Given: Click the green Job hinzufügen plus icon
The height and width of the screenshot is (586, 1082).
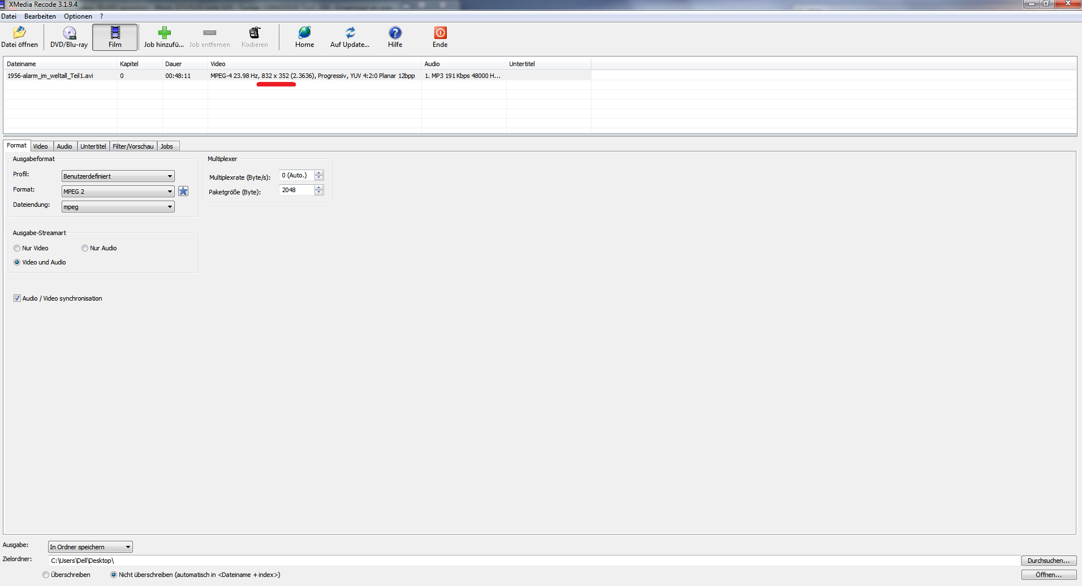Looking at the screenshot, I should click(164, 33).
